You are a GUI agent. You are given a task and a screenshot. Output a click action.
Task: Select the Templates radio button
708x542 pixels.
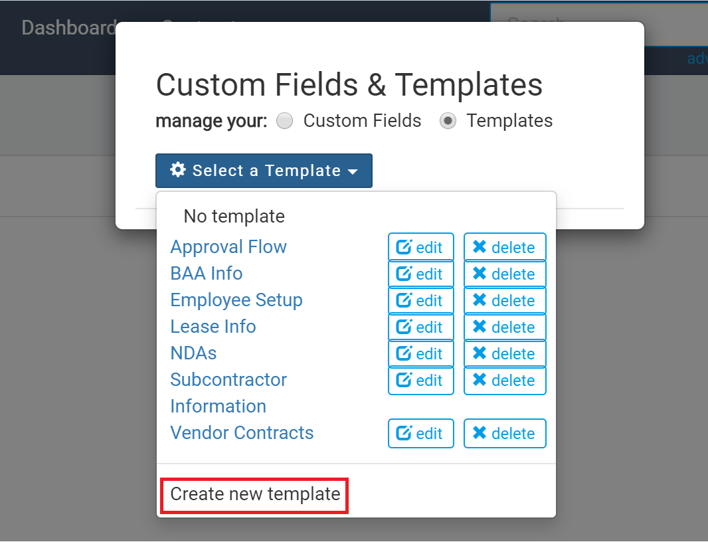(448, 121)
